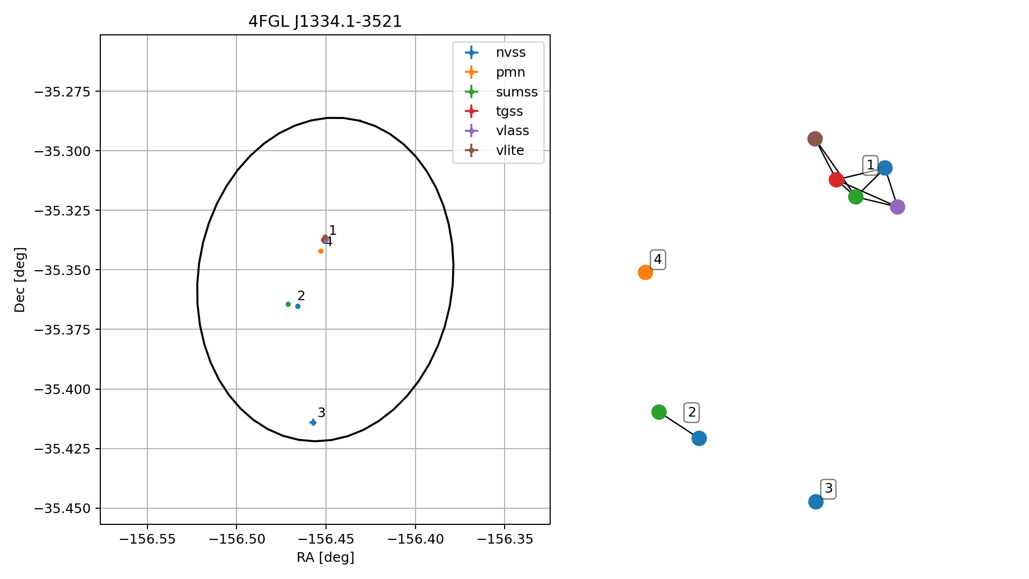Click annotation '3' inside the scatter plot

322,413
